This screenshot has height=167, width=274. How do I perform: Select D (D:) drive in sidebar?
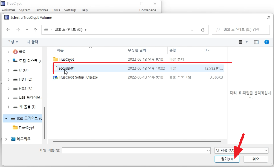tap(21, 70)
